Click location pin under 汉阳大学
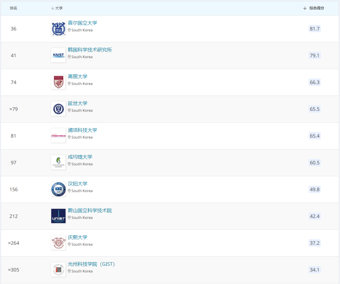 click(x=69, y=191)
